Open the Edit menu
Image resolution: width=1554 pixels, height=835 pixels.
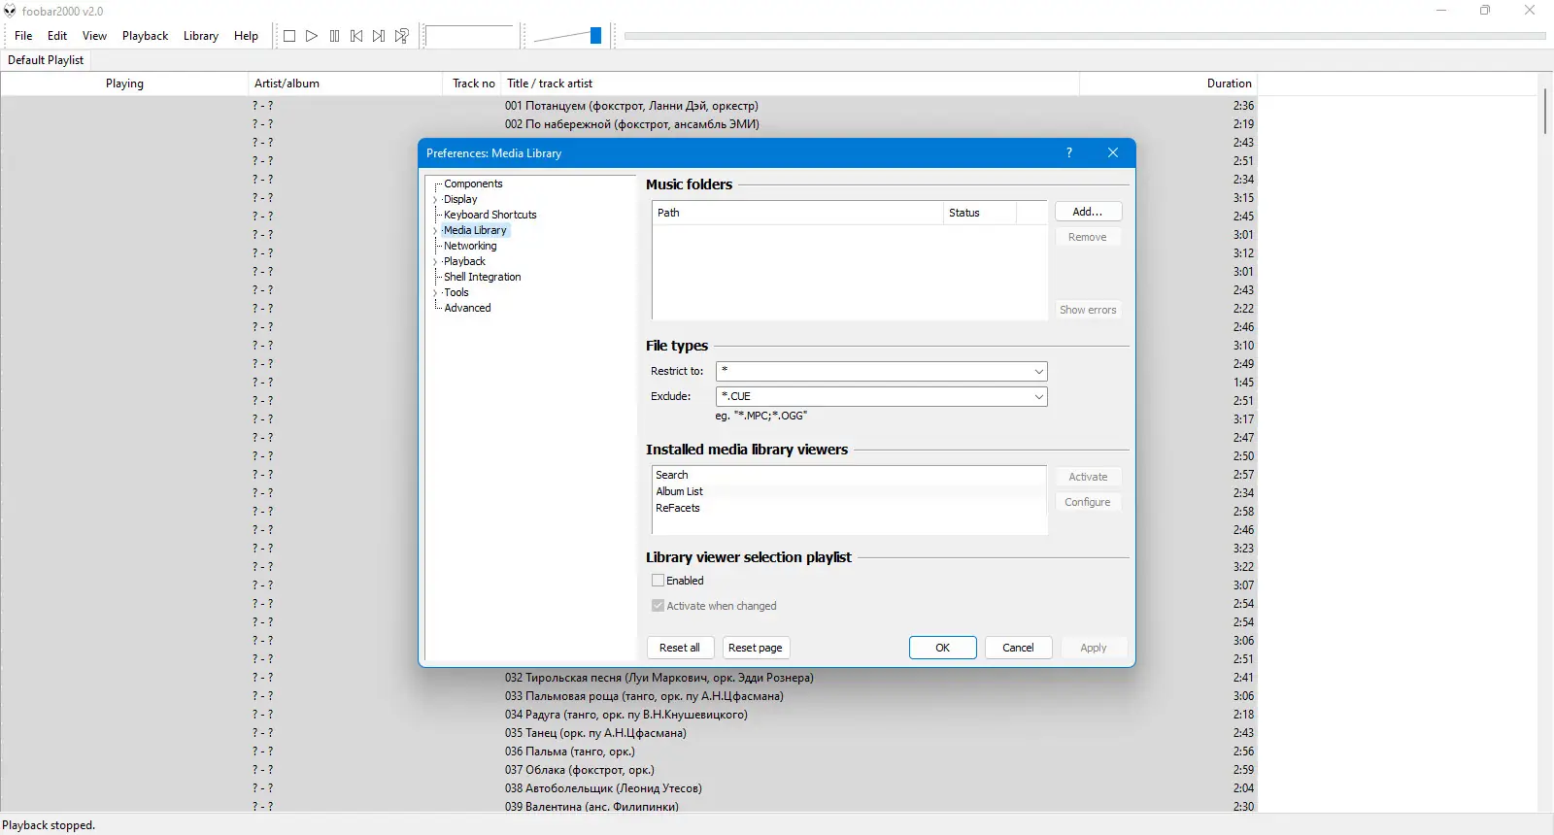[57, 36]
